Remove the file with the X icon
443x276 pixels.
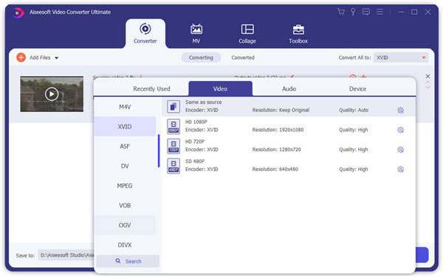tap(427, 76)
